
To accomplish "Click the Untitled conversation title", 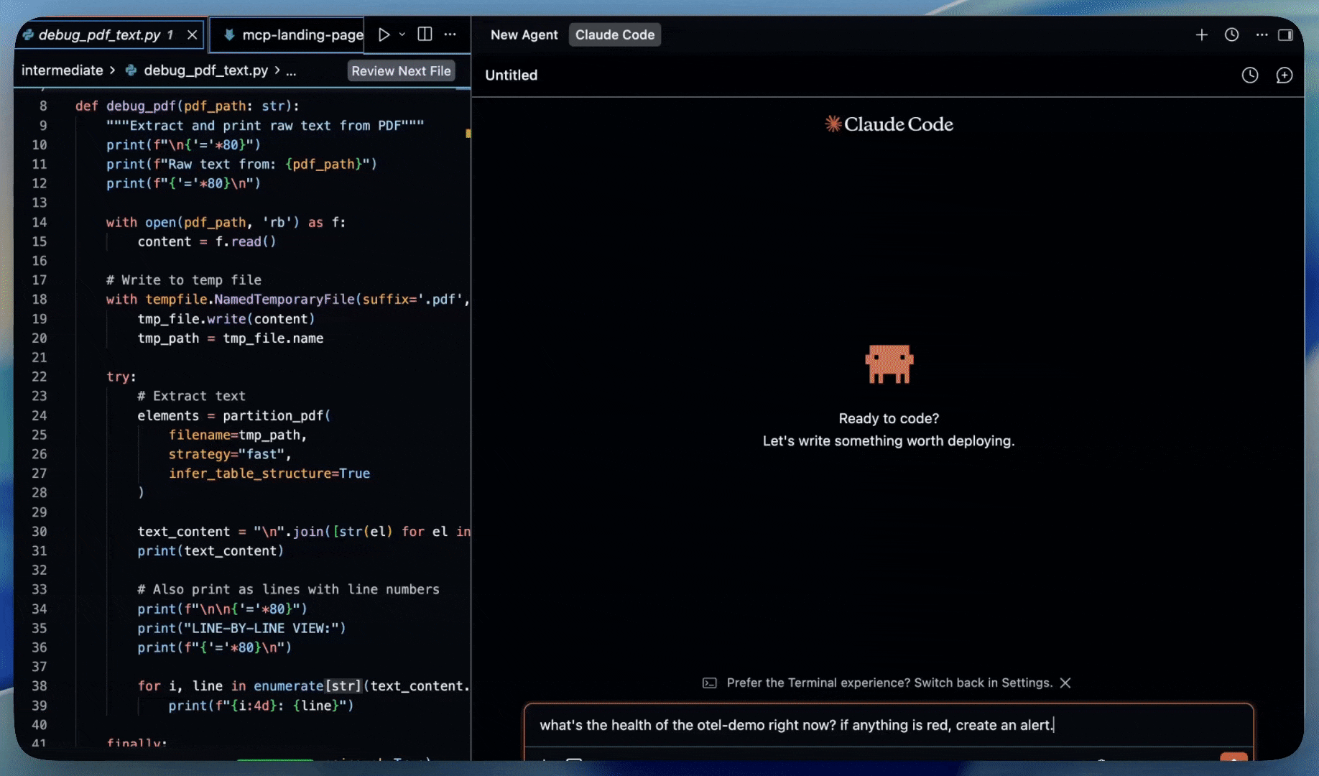I will (511, 75).
